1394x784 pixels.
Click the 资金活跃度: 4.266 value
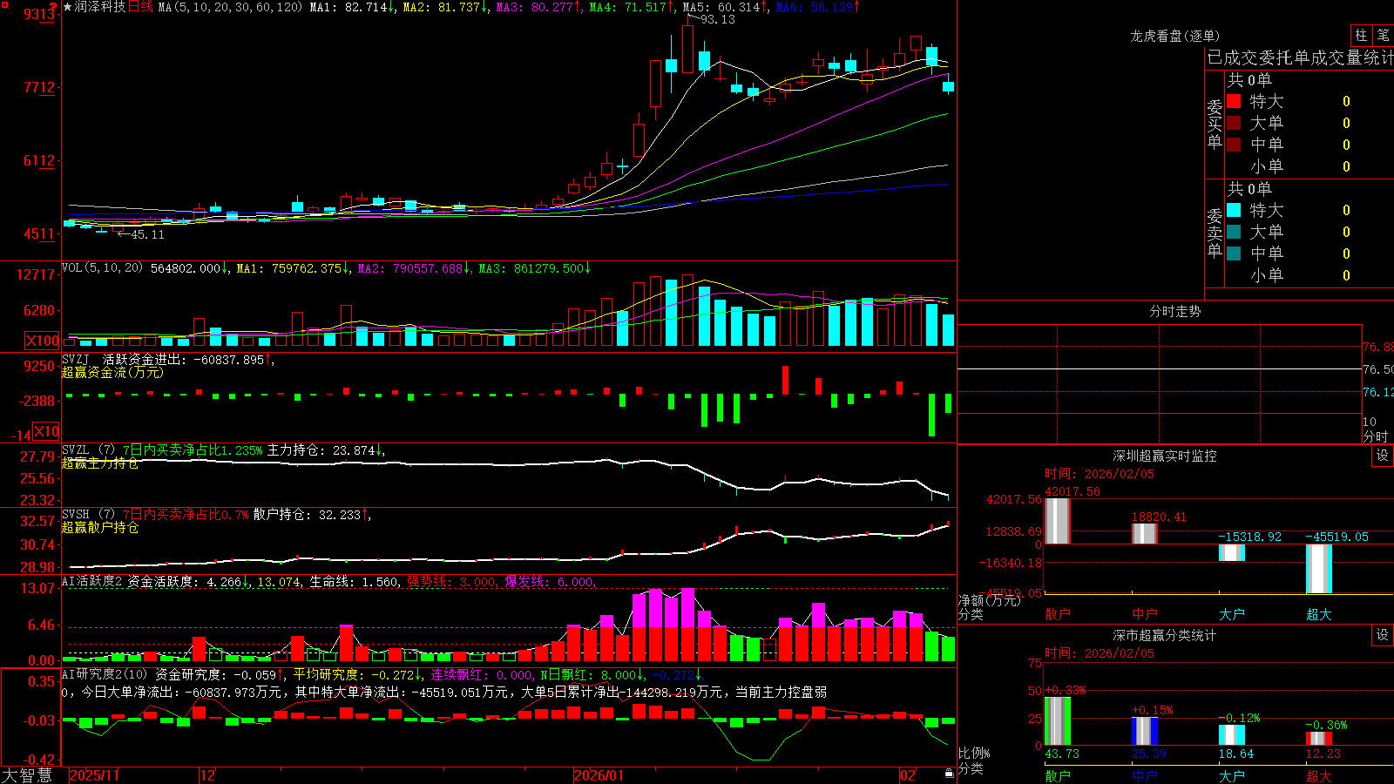click(x=188, y=582)
